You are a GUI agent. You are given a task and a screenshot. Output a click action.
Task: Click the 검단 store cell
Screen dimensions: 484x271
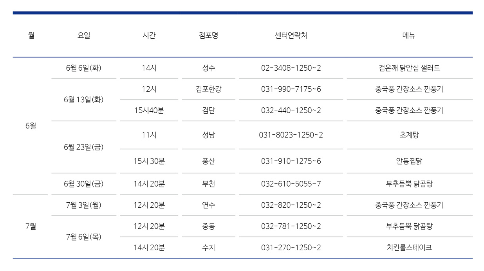(209, 111)
